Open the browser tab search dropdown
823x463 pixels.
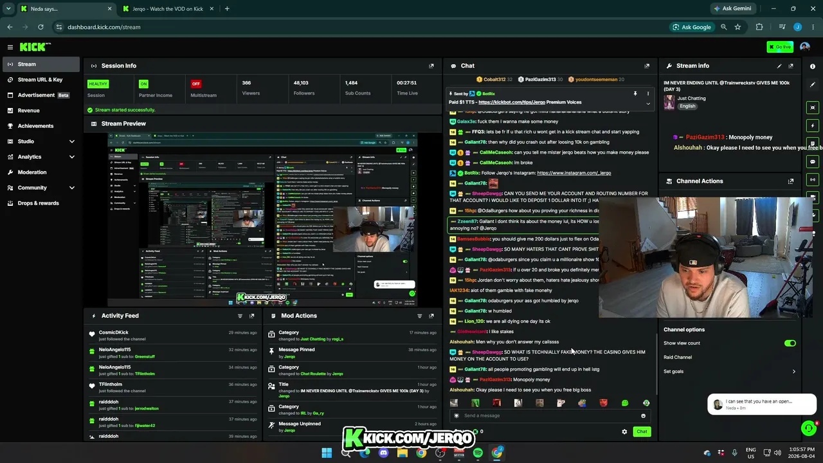[x=8, y=9]
